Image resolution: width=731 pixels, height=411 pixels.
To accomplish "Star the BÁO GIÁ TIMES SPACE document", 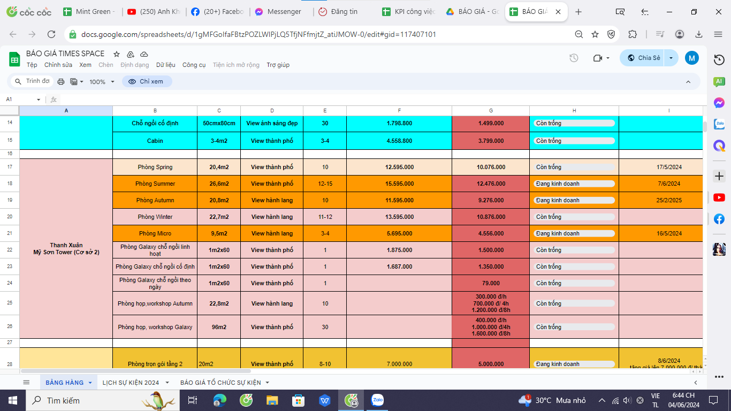I will [x=117, y=54].
